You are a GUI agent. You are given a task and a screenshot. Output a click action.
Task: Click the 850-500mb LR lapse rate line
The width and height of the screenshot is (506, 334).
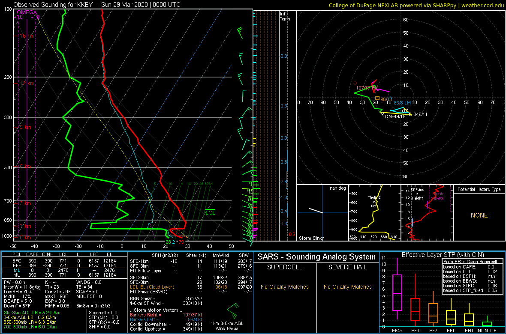point(30,322)
